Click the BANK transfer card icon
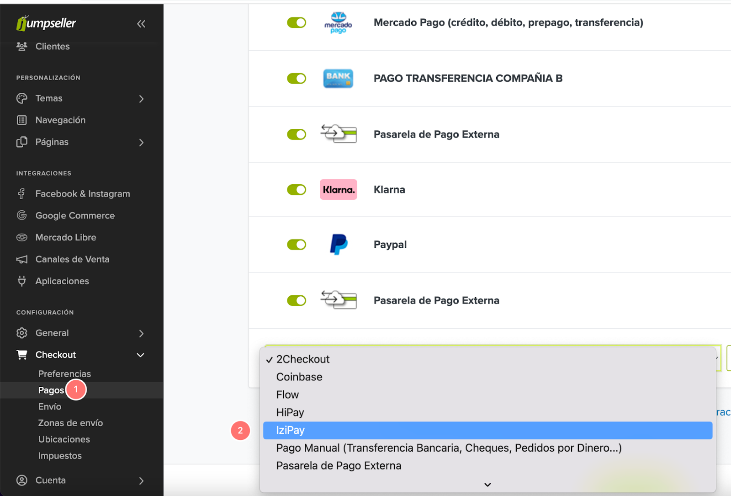Image resolution: width=731 pixels, height=496 pixels. [338, 78]
